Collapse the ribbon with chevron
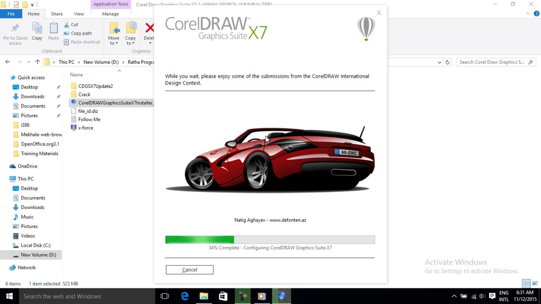Screen dimensions: 541x304 [x=528, y=14]
